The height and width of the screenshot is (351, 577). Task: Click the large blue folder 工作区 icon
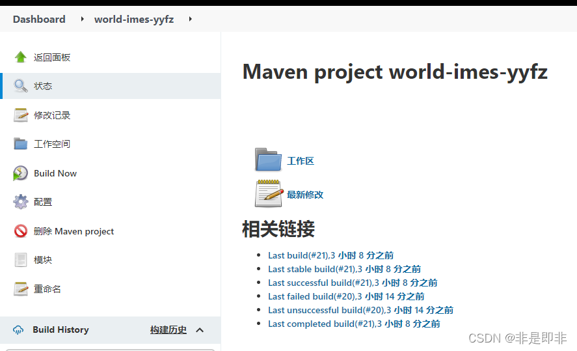268,160
